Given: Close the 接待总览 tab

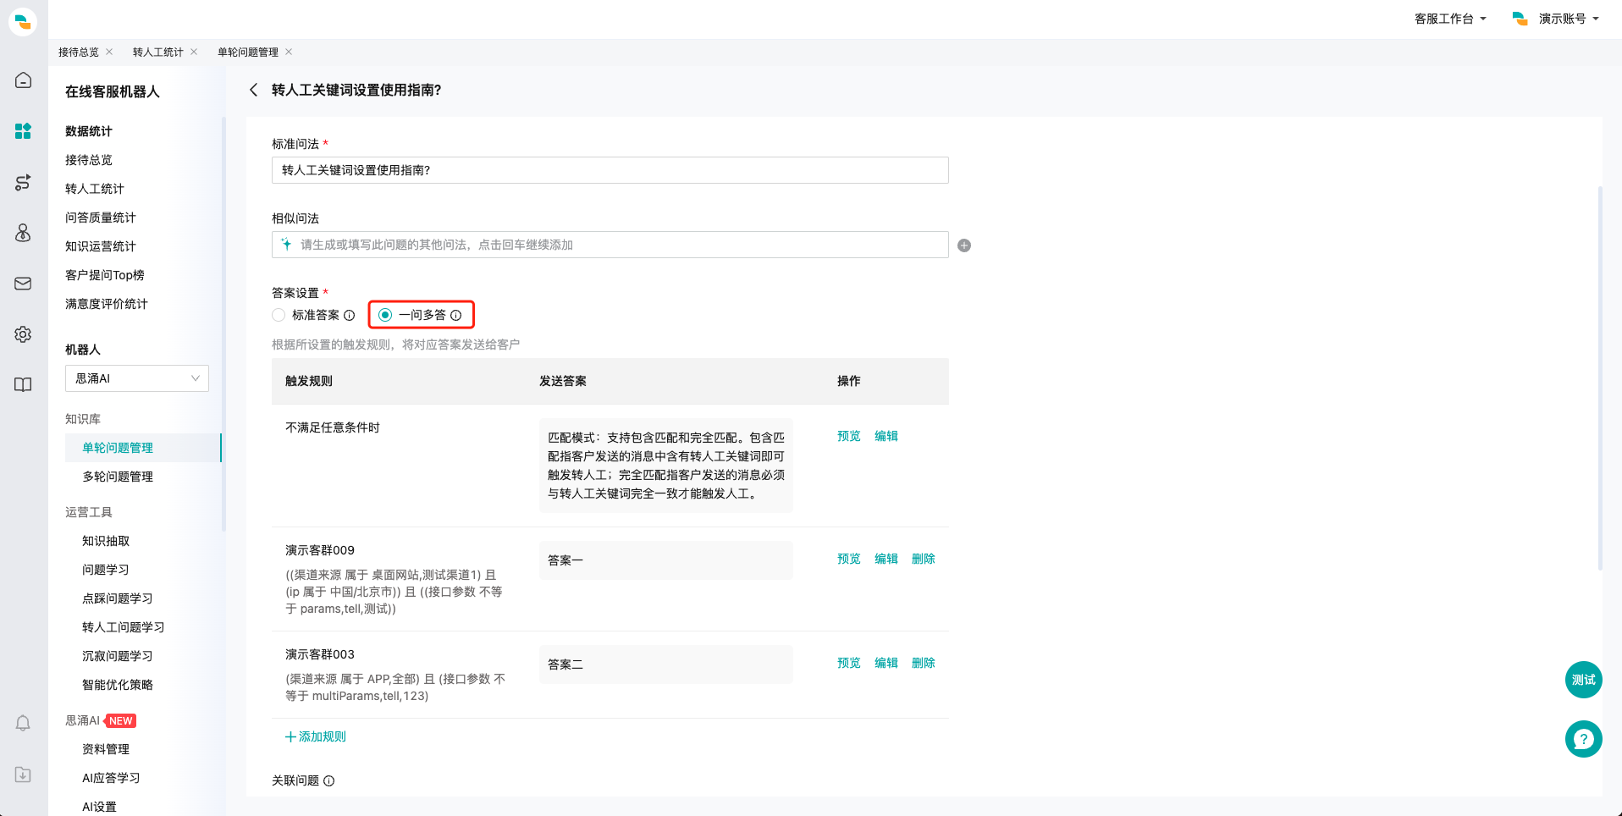Looking at the screenshot, I should 109,52.
